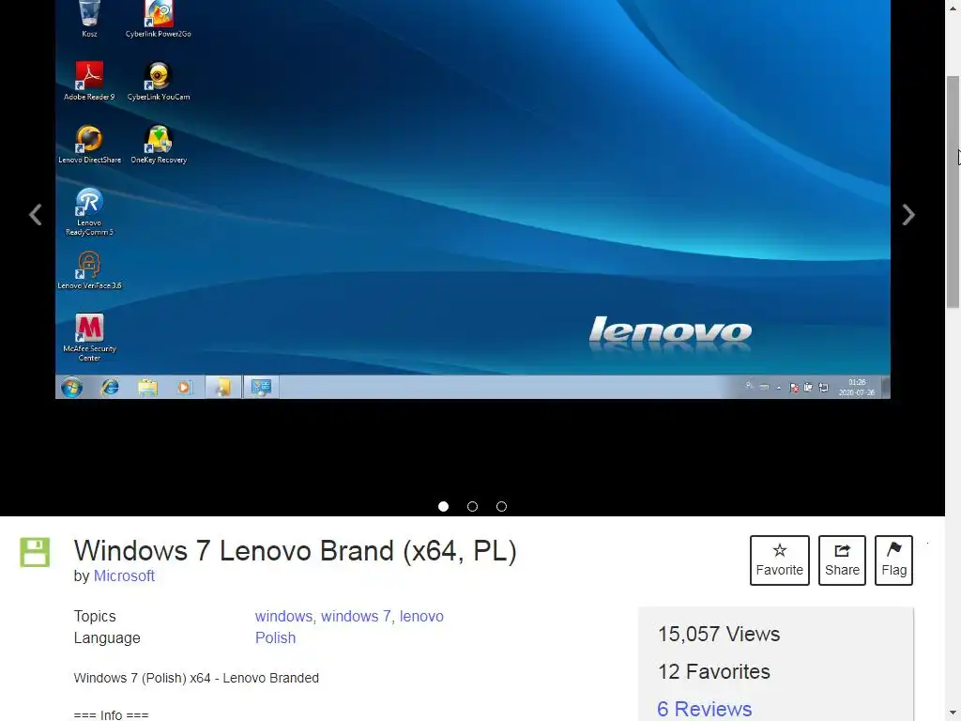Viewport: 961px width, 721px height.
Task: Click the Windows 7 Lenovo Brand title
Action: (296, 550)
